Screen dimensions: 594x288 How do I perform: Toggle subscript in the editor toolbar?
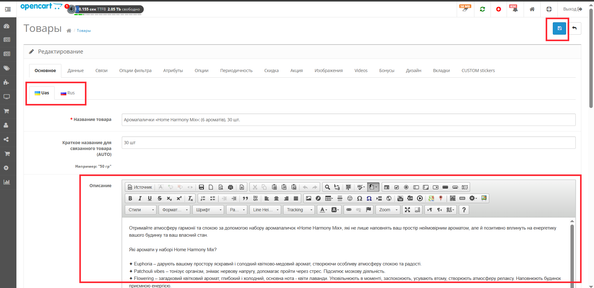pyautogui.click(x=169, y=198)
